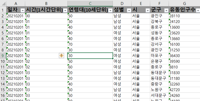Click cell with value 13600
This screenshot has width=200, height=101.
coord(184,27)
